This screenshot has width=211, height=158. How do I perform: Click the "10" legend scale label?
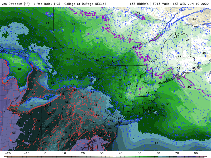pyautogui.click(x=64, y=153)
